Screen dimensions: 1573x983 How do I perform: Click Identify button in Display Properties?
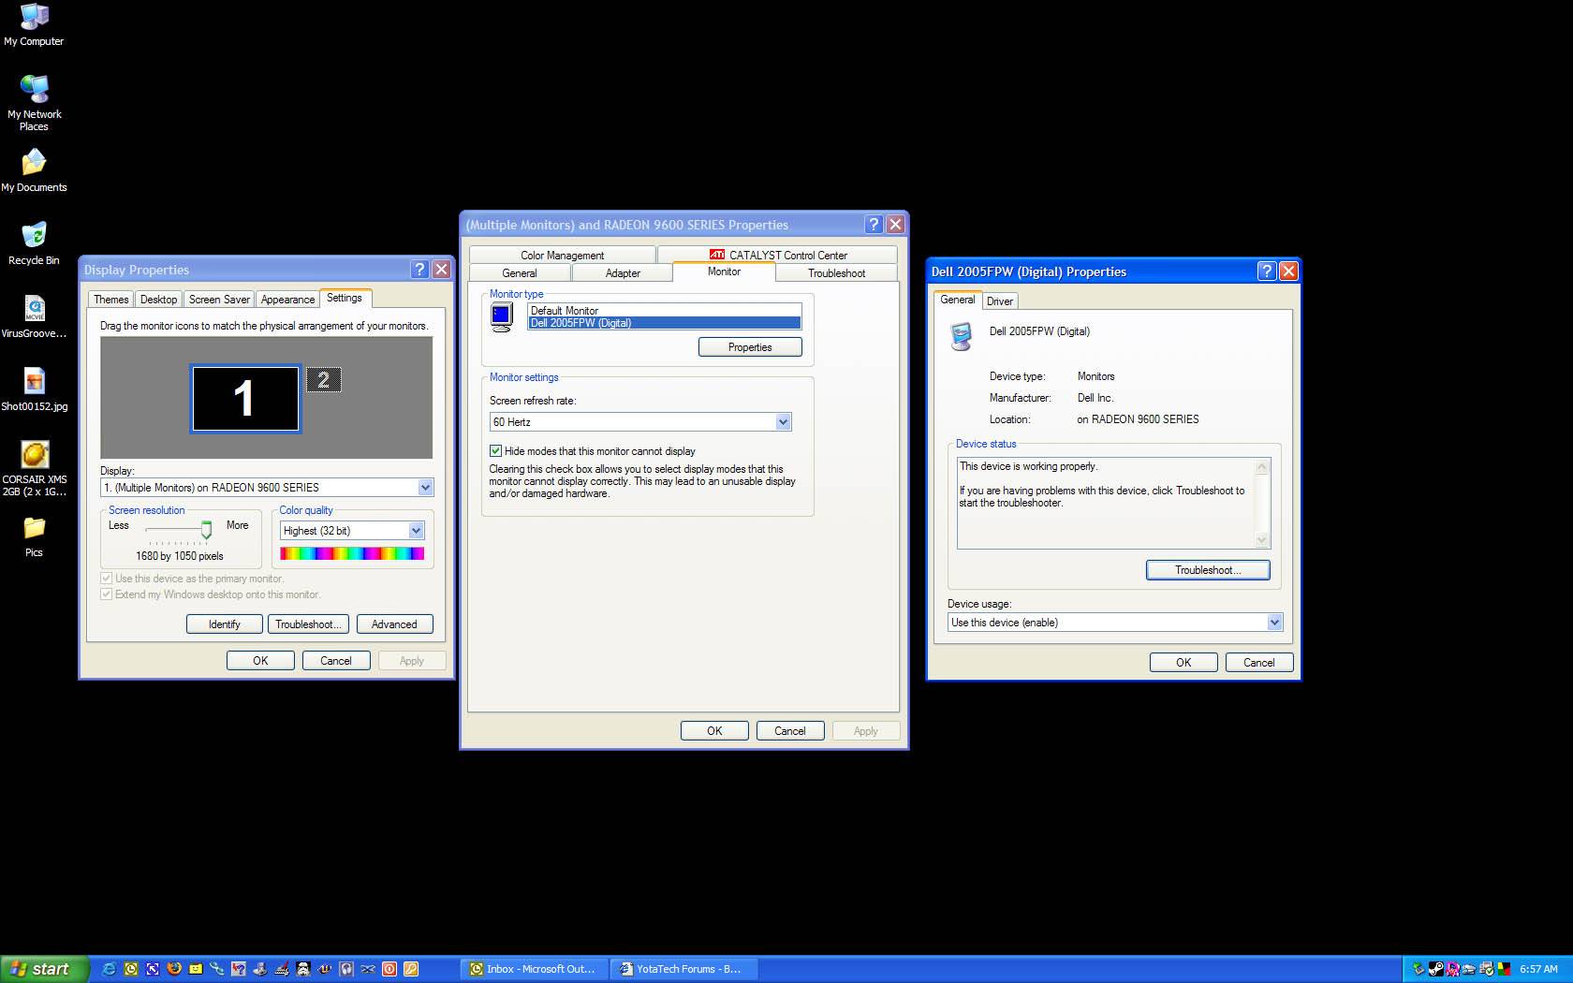click(x=224, y=624)
